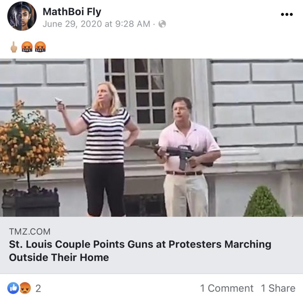
Task: Click the blue thumbs-up reaction icon
Action: click(13, 288)
